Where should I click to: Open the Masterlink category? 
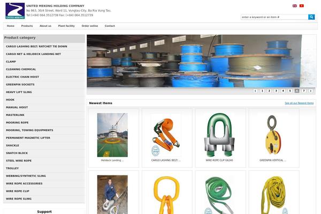[x=44, y=115]
